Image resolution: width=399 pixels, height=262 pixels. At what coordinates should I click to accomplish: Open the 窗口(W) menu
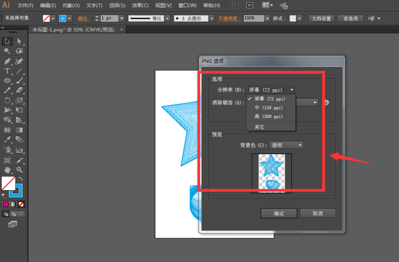click(187, 5)
